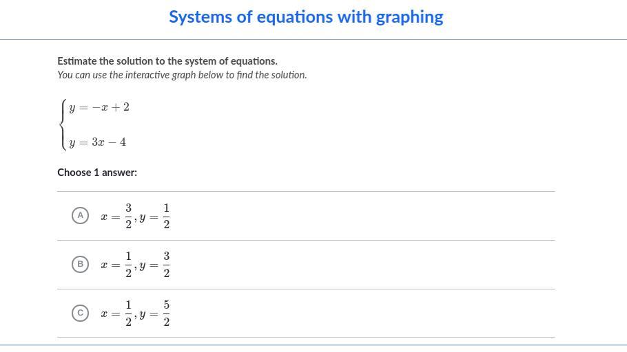Image resolution: width=627 pixels, height=352 pixels.
Task: Click the Choose 1 answer label
Action: click(x=97, y=173)
